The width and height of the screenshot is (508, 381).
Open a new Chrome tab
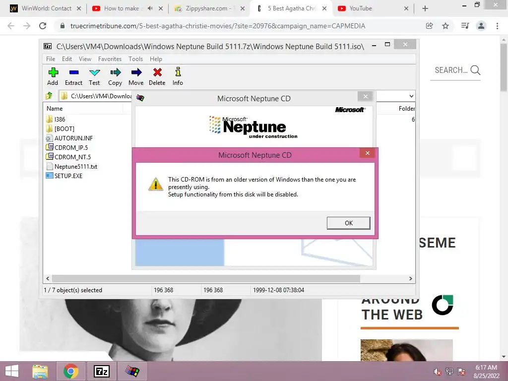425,9
